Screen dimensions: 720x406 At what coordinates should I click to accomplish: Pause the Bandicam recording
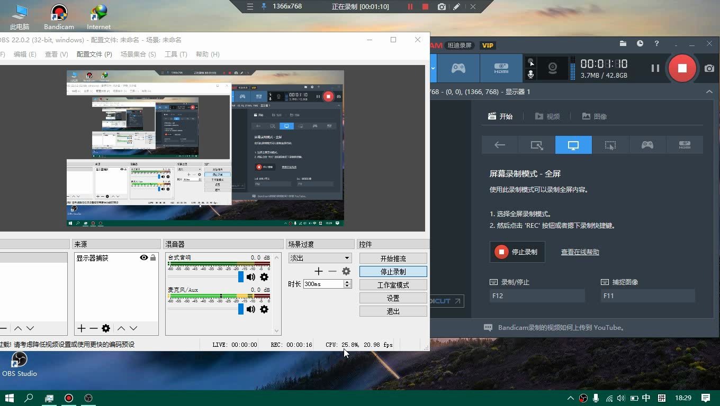[655, 68]
